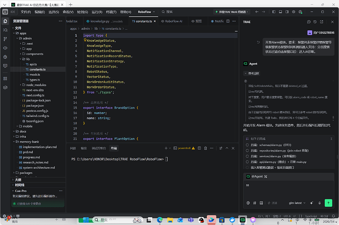The image size is (339, 225).
Task: Open mock.ts in the file tree
Action: (x=34, y=75)
